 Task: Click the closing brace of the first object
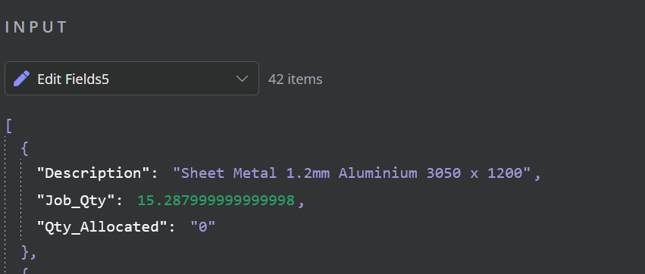pyautogui.click(x=25, y=253)
